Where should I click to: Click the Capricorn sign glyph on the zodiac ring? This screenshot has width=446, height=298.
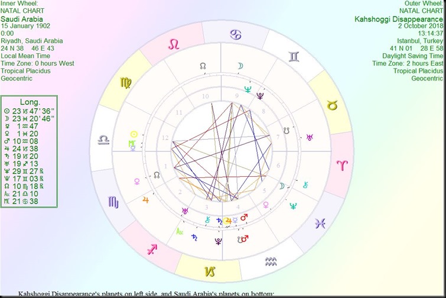210,272
